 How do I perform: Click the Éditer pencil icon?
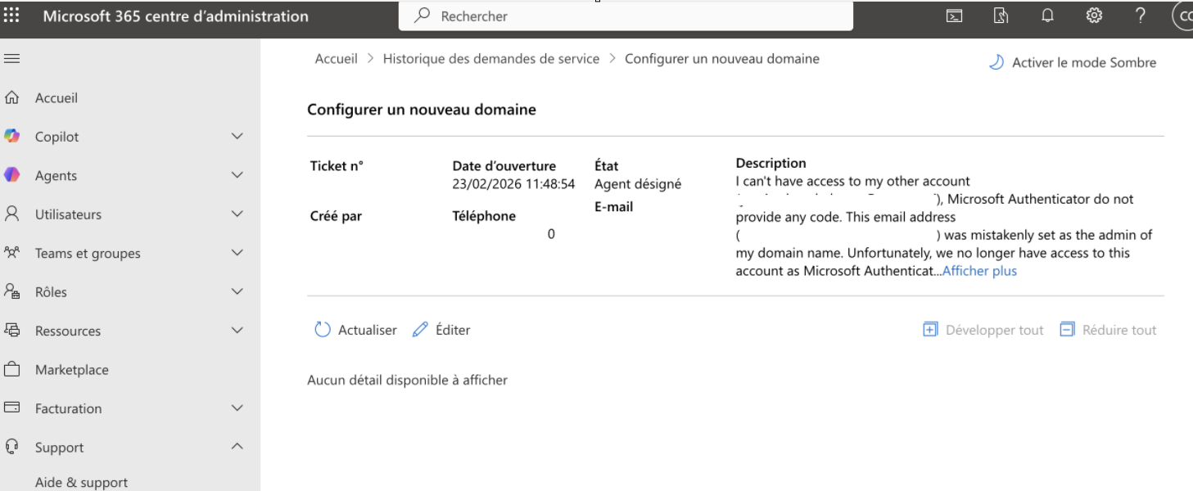(420, 330)
